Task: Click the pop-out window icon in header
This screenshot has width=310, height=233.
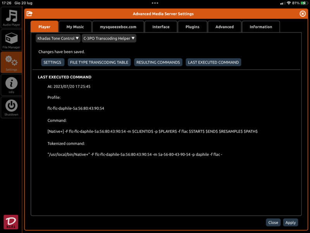Action: (29, 14)
